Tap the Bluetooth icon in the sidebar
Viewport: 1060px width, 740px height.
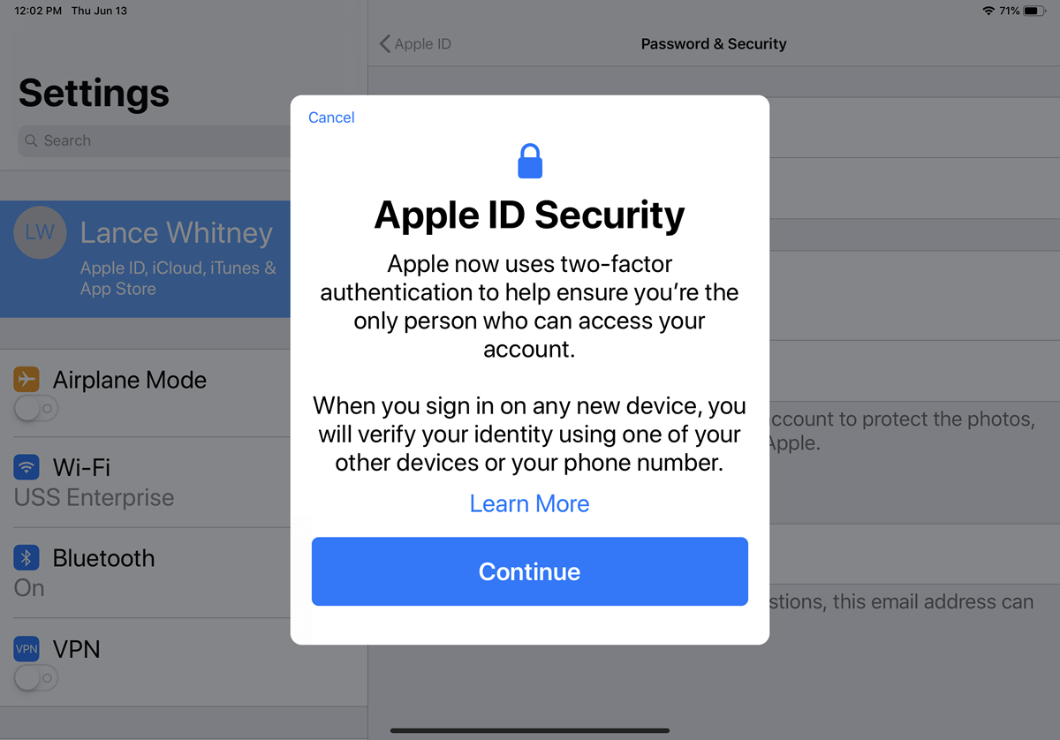pos(28,557)
